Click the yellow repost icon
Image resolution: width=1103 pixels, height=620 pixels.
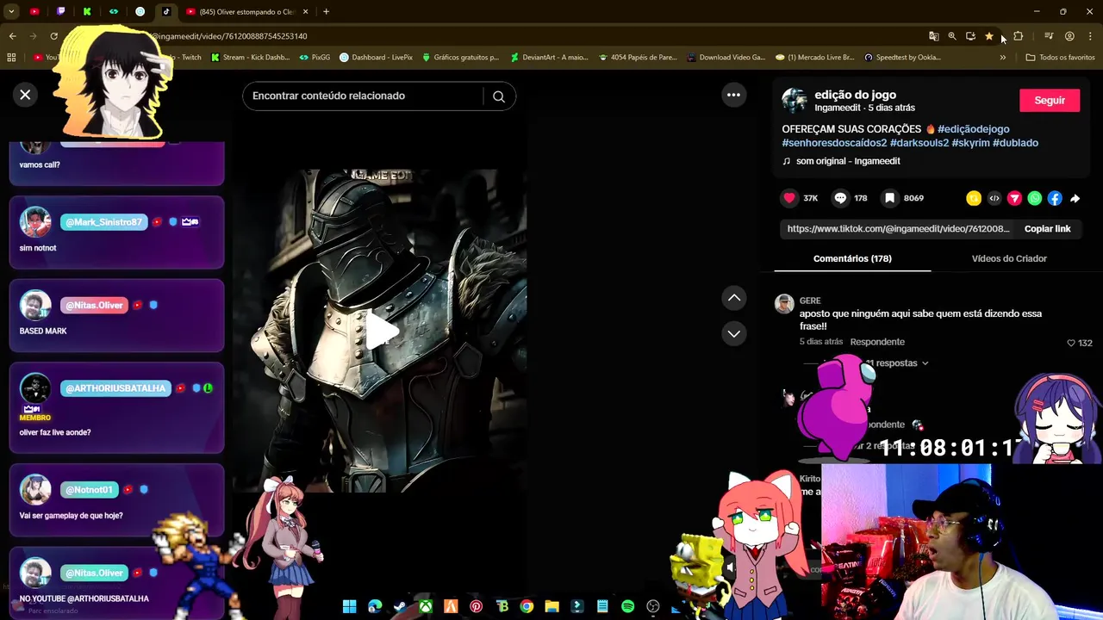[x=974, y=198]
